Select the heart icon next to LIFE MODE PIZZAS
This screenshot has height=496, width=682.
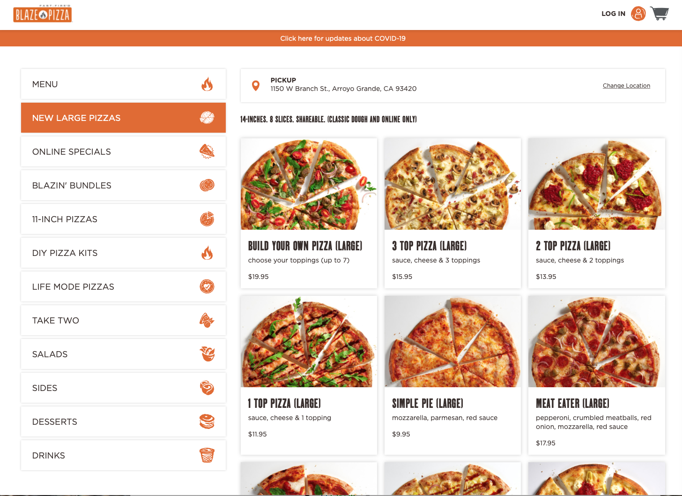tap(207, 286)
